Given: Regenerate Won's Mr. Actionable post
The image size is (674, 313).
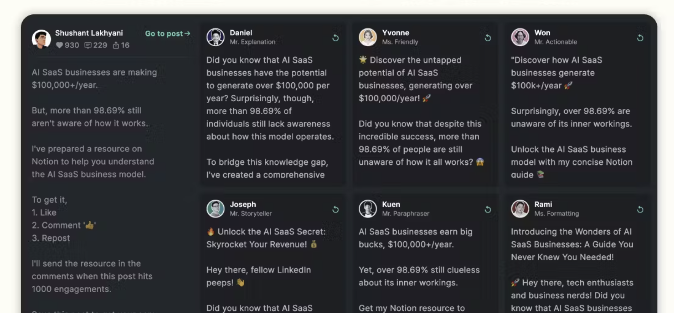Looking at the screenshot, I should 640,37.
